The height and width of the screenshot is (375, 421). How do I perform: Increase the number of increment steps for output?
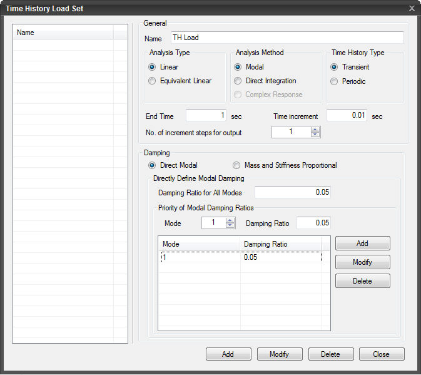315,130
